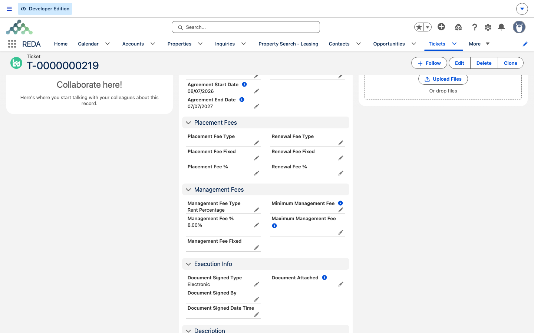Click the 'Rent Percentage' field value
This screenshot has height=333, width=534.
tap(206, 210)
